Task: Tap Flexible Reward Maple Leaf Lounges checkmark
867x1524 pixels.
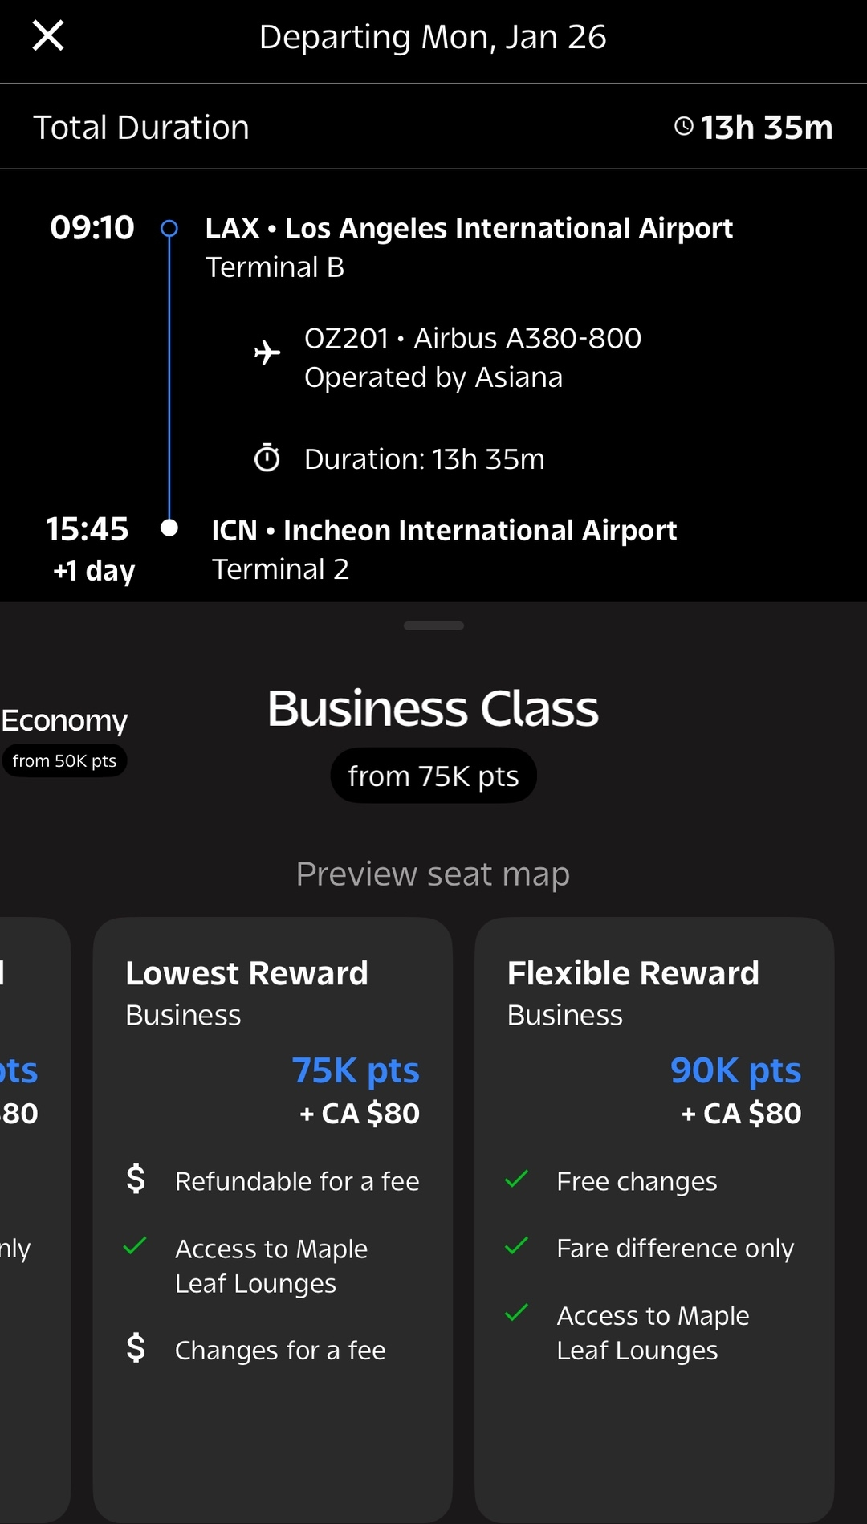Action: click(x=517, y=1313)
